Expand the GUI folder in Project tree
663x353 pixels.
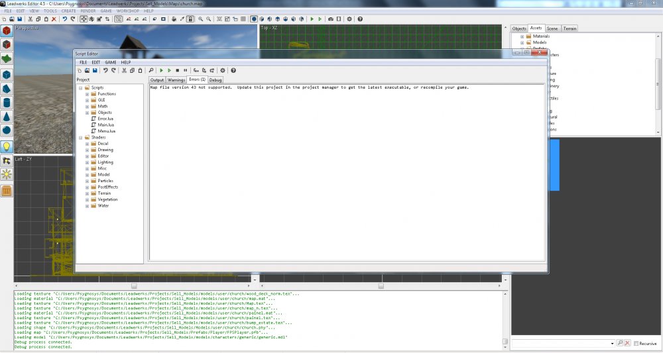click(x=87, y=100)
